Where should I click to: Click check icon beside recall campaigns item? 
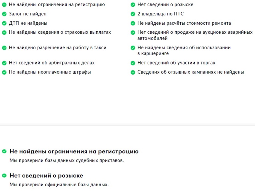pos(133,72)
